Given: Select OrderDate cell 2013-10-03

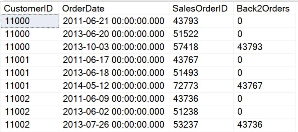Looking at the screenshot, I should [x=114, y=47].
